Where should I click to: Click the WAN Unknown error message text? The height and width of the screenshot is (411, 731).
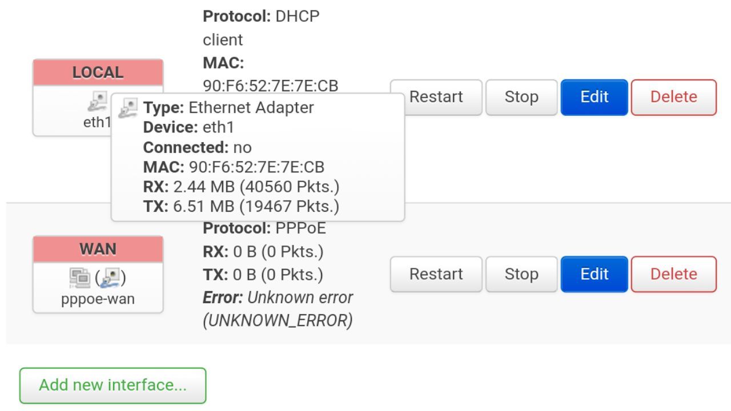(x=278, y=309)
